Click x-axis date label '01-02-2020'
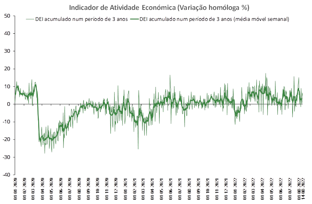312x204 pixels. pos(24,189)
